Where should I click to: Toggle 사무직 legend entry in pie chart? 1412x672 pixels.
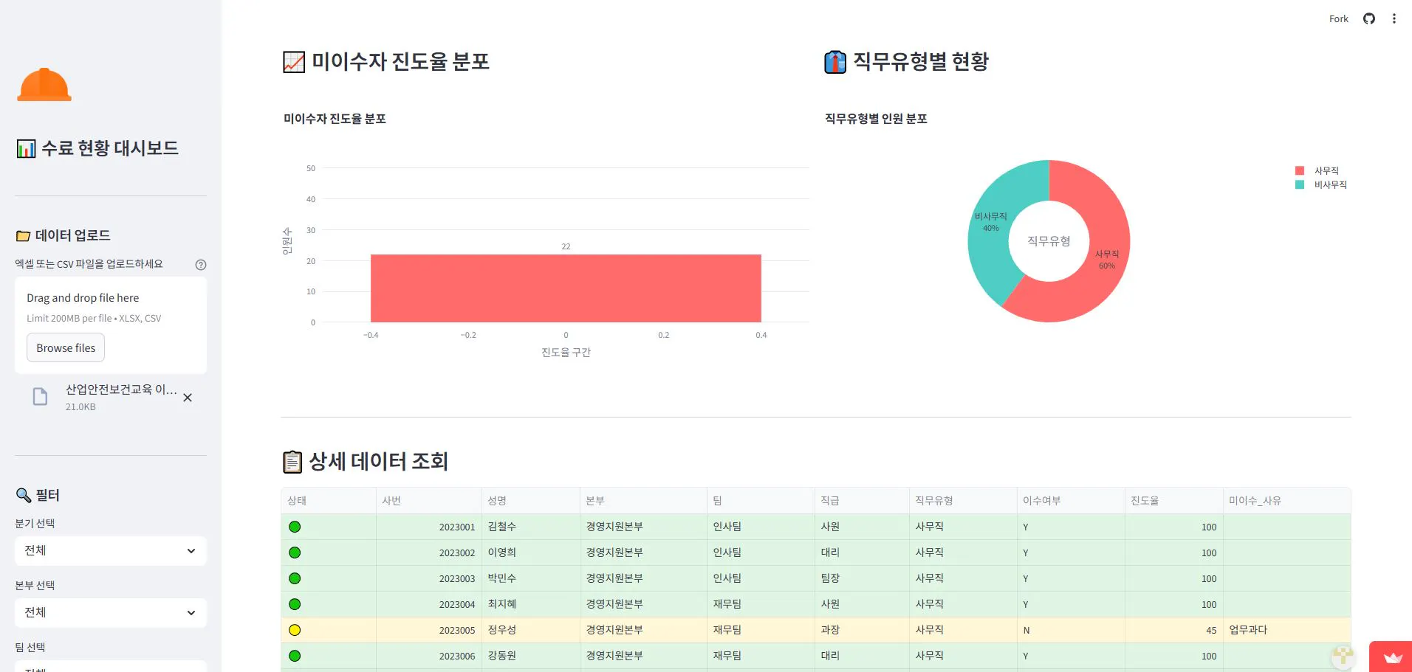(1317, 170)
